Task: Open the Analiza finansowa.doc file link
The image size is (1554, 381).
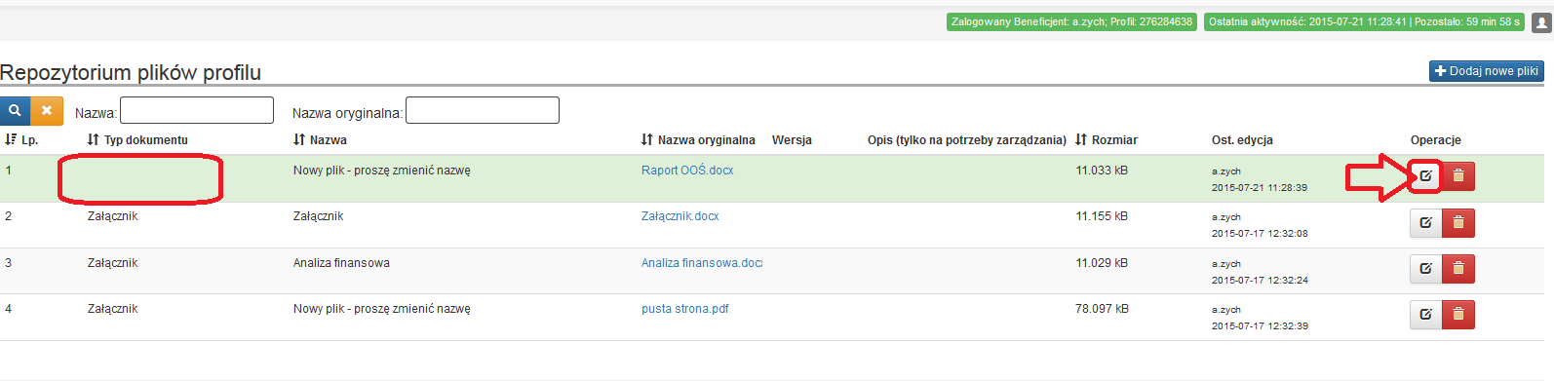Action: (x=702, y=263)
